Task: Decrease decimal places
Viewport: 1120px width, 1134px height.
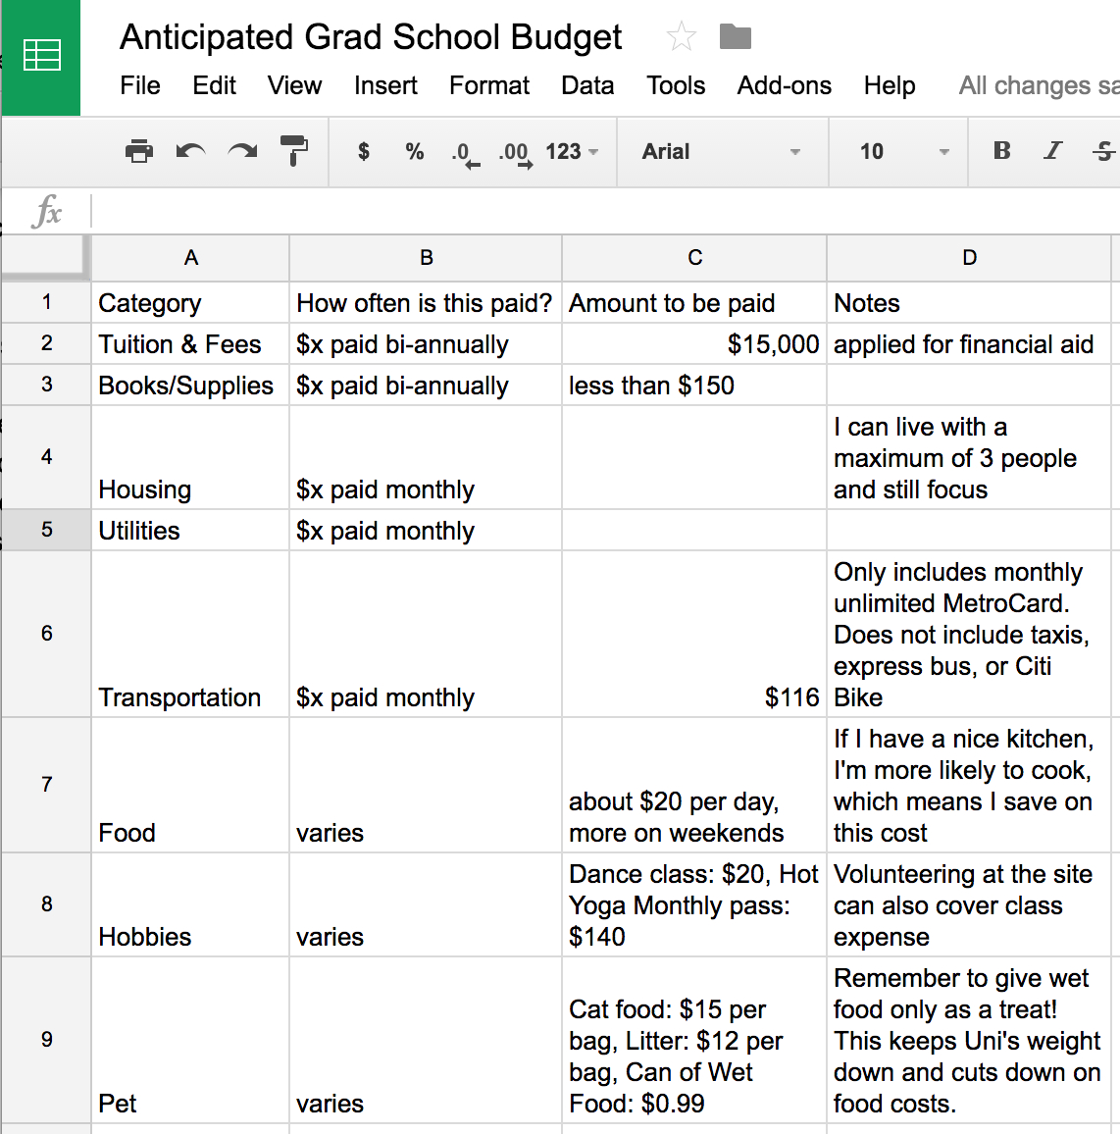Action: point(465,153)
